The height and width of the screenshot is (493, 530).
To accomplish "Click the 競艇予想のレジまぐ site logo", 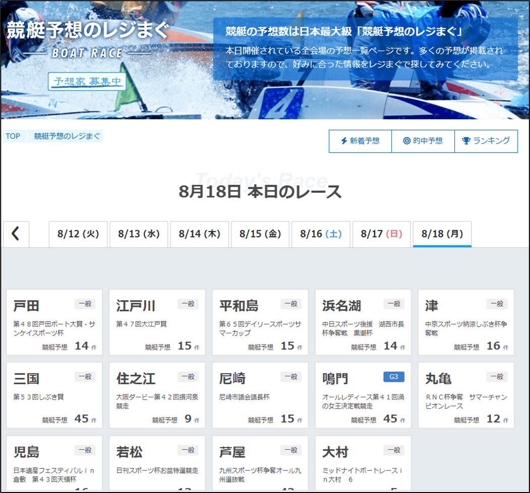I will click(87, 38).
